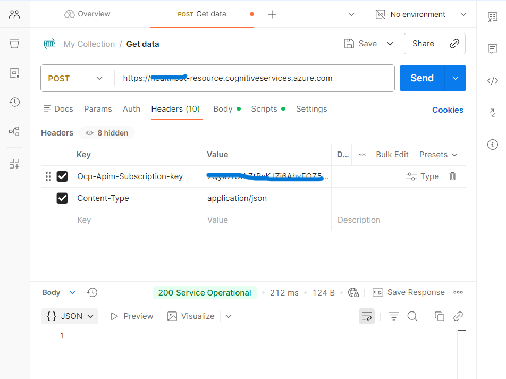Save the request with the Save button
Screen dimensions: 506x379
[360, 43]
